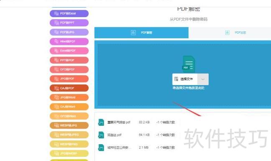Click the file icon inside 选择文件 button
The width and height of the screenshot is (271, 161).
coord(176,79)
